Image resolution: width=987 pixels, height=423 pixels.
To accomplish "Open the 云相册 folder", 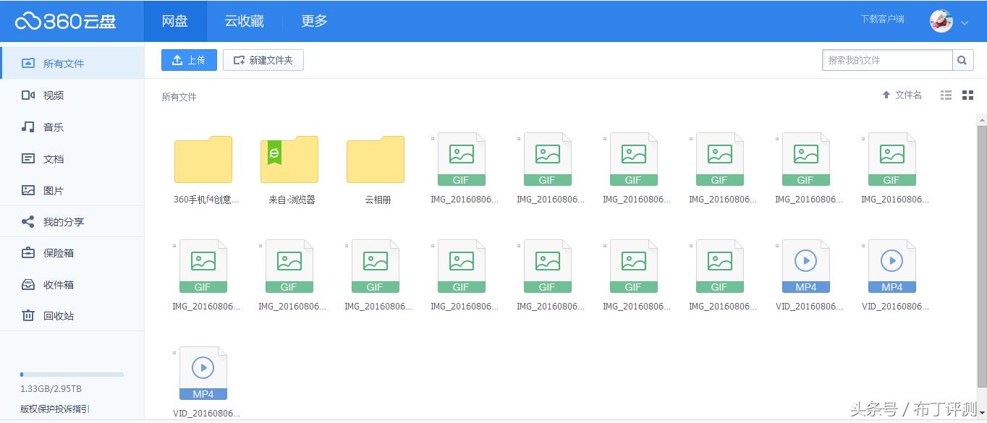I will [x=375, y=160].
